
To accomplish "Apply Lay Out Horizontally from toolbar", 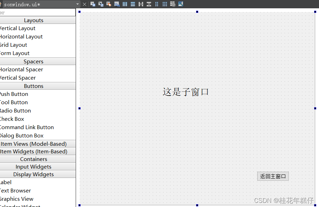I will point(125,4).
